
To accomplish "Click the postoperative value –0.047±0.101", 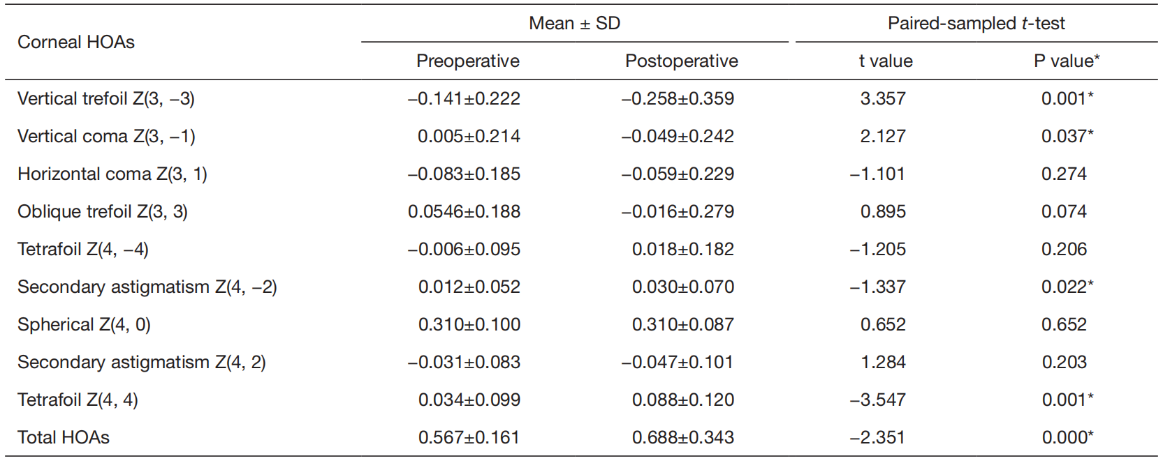I will pyautogui.click(x=677, y=363).
